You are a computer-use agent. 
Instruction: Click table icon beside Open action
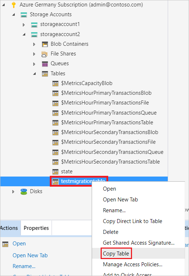5,244
